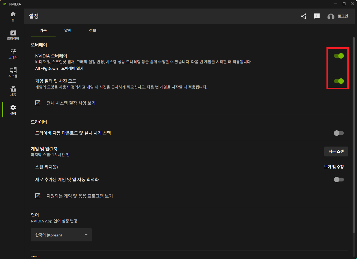Click external link icon beside 지원되는 게임 및 응용 프로그램 보기
The image size is (357, 259).
[38, 196]
